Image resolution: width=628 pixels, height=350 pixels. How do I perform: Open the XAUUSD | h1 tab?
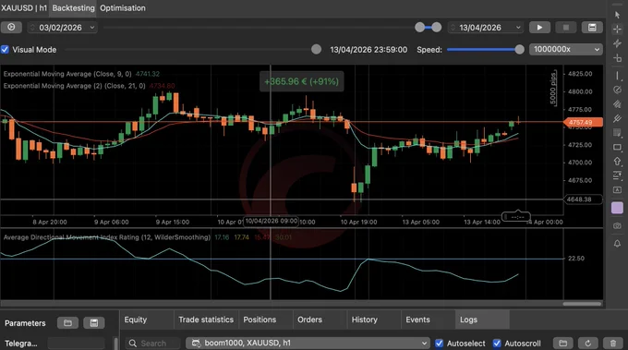pyautogui.click(x=24, y=8)
